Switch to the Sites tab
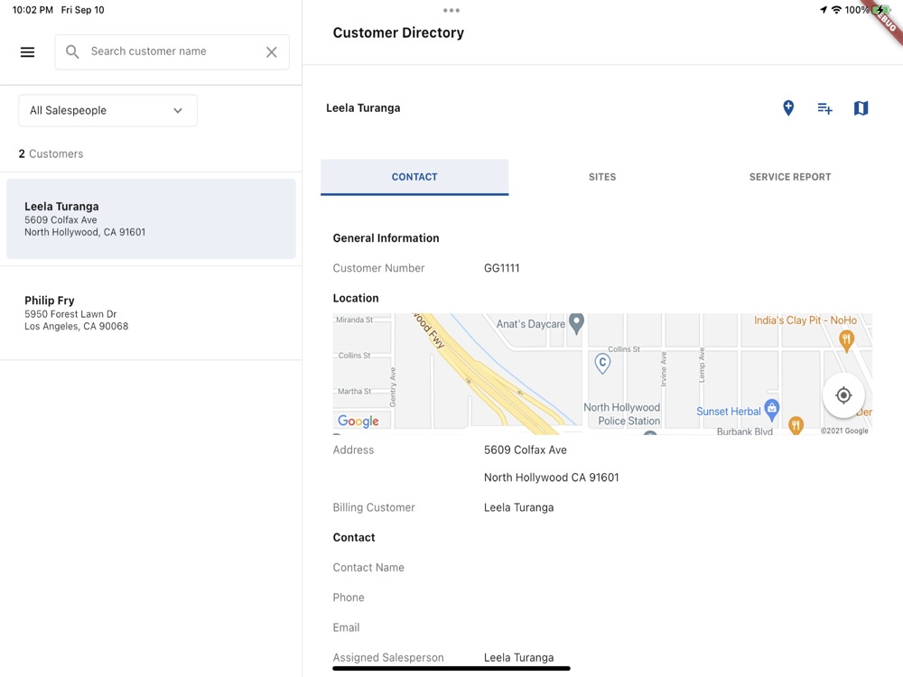 [602, 177]
